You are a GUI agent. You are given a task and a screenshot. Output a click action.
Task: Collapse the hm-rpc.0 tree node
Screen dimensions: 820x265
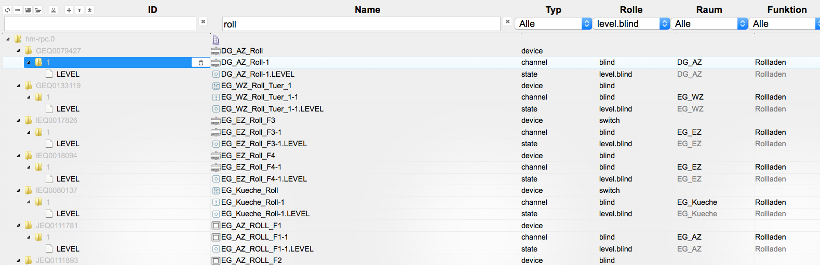click(8, 39)
